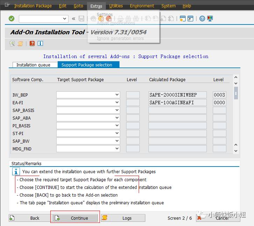Open Target Support Package dropdown for IW_BEP
Screen dimensions: 254x226
pyautogui.click(x=117, y=94)
